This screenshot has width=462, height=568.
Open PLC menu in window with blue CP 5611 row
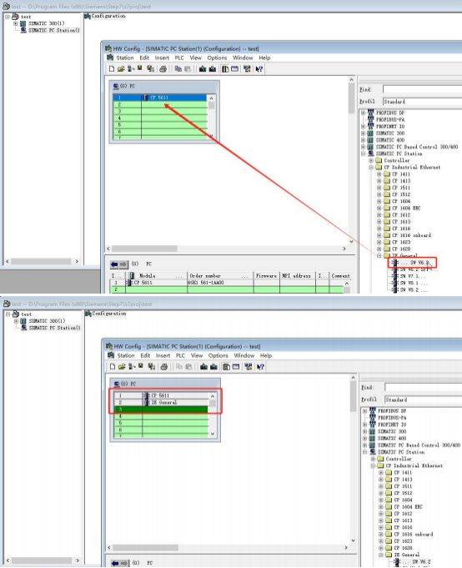tap(179, 58)
